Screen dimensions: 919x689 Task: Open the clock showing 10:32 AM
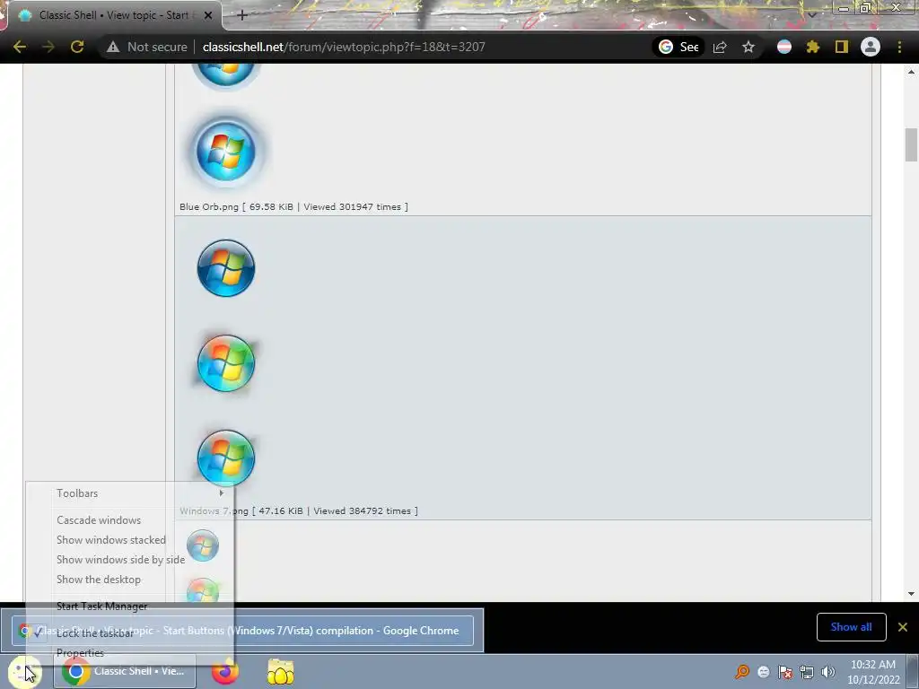pos(873,672)
